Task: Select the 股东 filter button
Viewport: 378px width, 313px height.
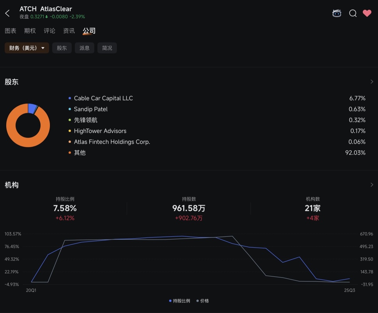Action: click(x=62, y=48)
